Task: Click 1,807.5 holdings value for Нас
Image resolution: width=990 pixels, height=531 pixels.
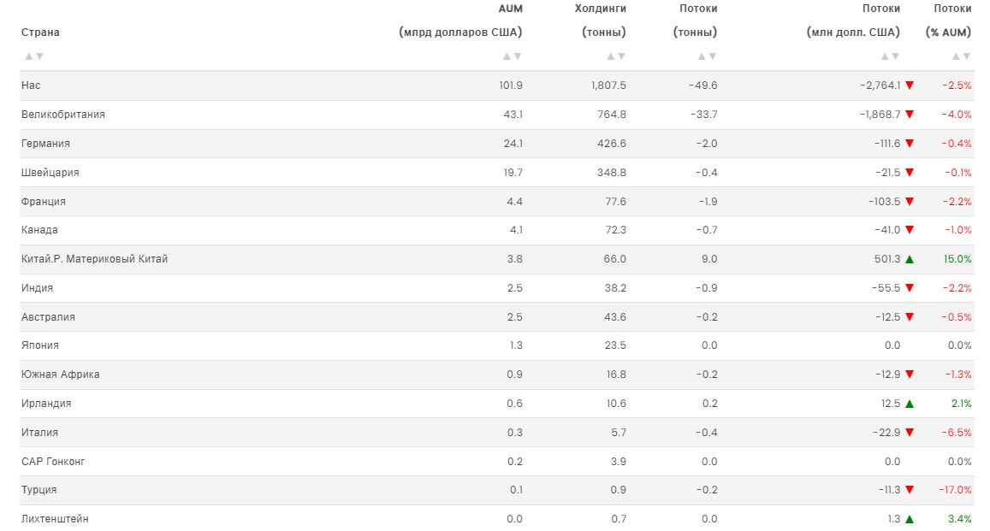Action: 608,86
